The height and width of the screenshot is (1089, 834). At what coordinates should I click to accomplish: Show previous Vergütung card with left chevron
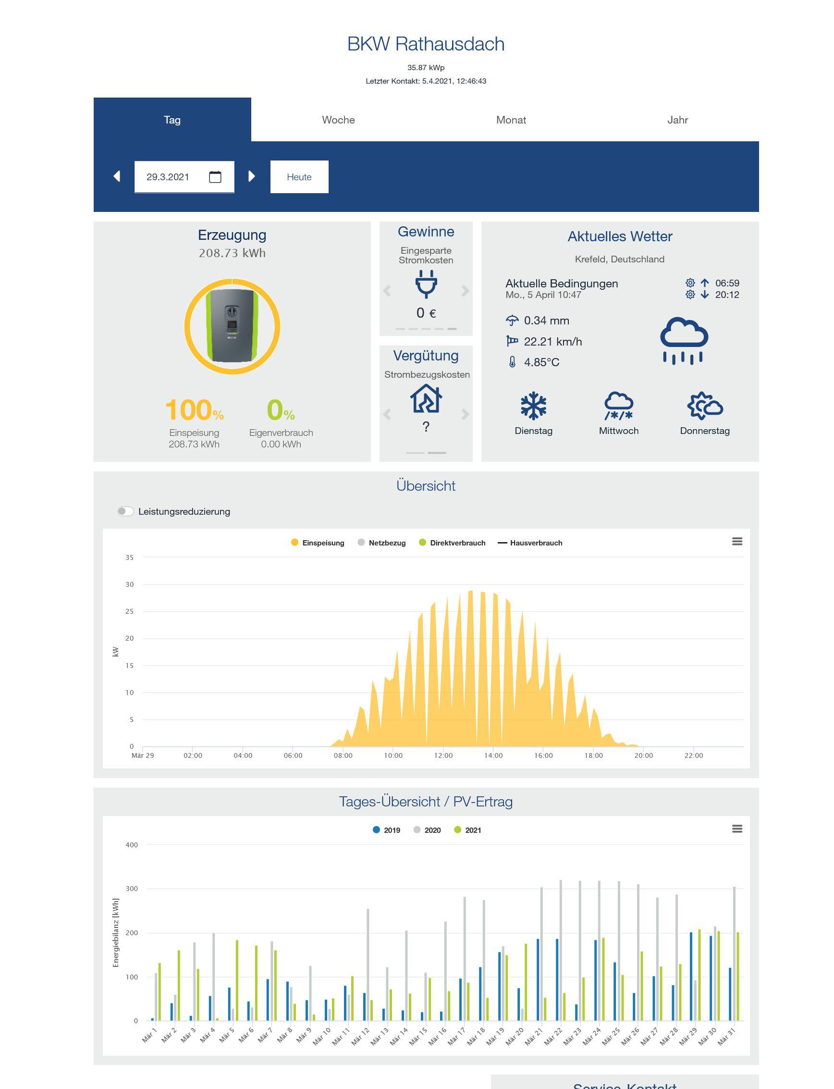tap(387, 414)
